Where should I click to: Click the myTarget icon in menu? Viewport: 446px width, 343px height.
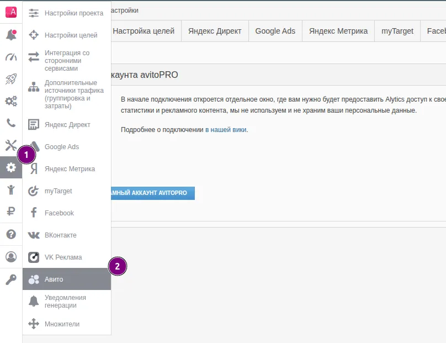(x=34, y=191)
